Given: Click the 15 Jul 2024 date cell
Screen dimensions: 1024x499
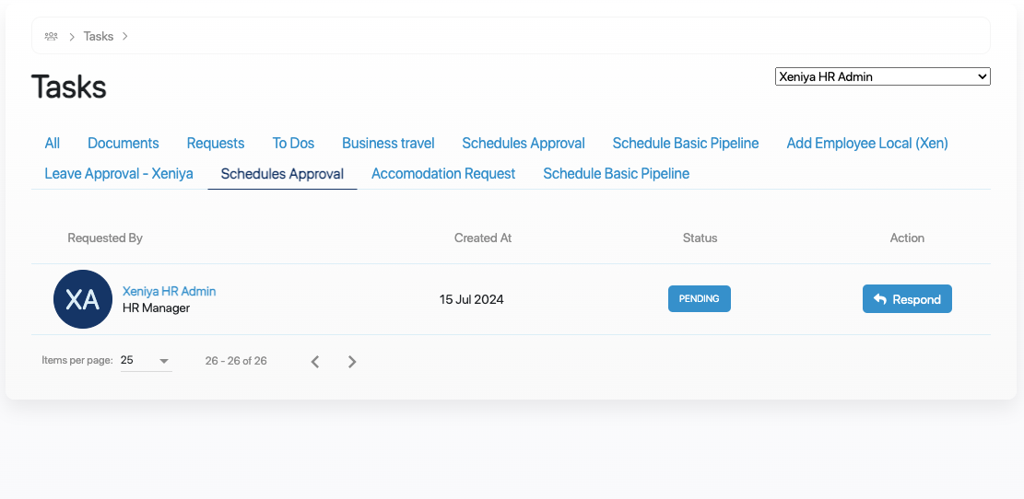Looking at the screenshot, I should point(472,300).
